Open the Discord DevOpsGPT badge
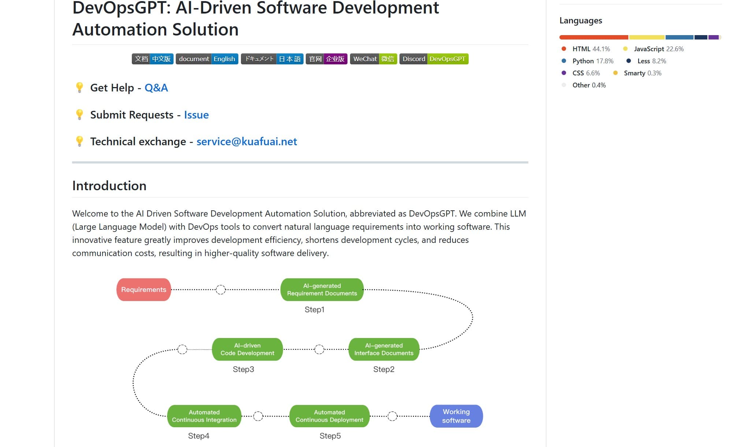This screenshot has width=744, height=447. [x=434, y=59]
